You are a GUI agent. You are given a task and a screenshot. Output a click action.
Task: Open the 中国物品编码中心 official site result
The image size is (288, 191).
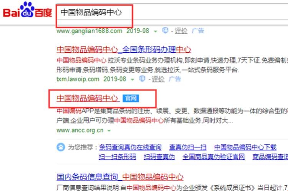click(x=88, y=98)
